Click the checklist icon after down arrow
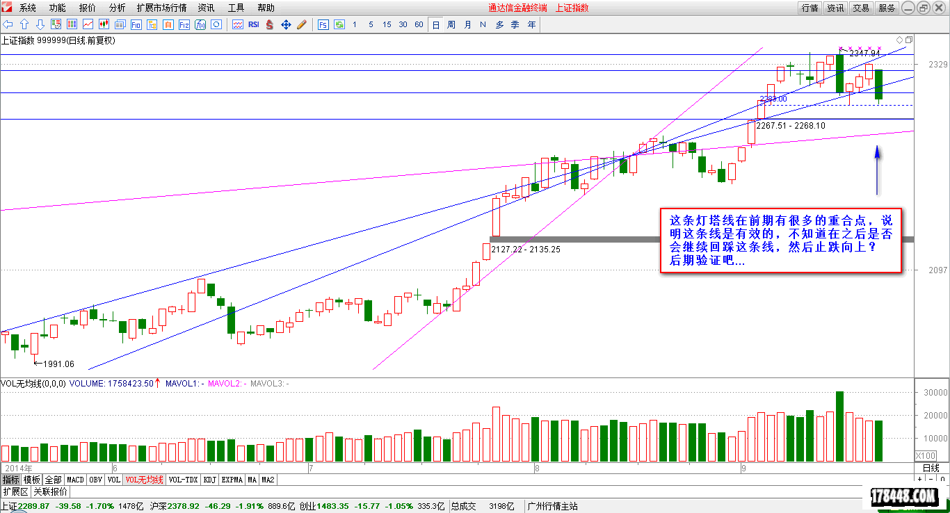This screenshot has width=950, height=513. (x=56, y=24)
